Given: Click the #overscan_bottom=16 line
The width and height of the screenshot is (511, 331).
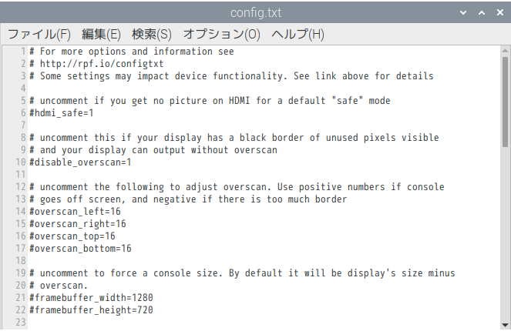Looking at the screenshot, I should (x=80, y=249).
